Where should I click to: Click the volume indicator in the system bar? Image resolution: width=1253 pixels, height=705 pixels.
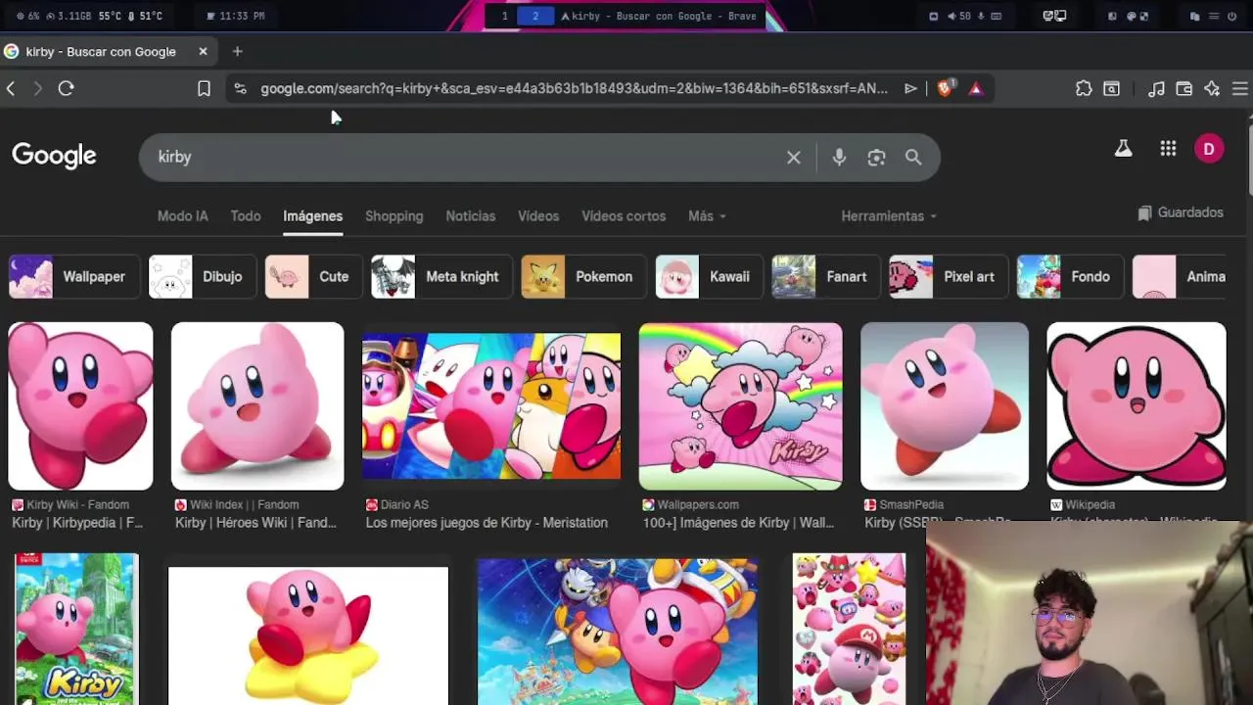point(958,16)
